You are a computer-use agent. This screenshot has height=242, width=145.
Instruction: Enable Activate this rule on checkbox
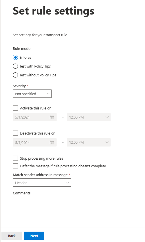15,108
